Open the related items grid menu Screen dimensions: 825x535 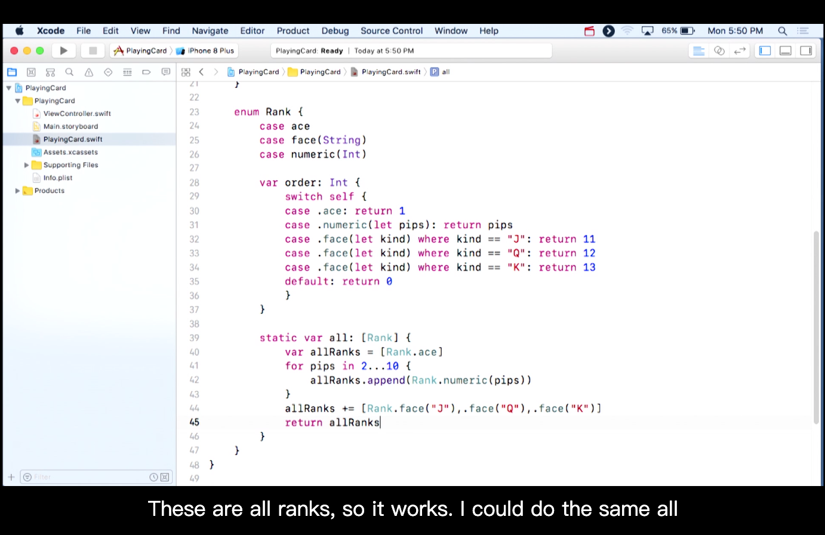point(186,72)
